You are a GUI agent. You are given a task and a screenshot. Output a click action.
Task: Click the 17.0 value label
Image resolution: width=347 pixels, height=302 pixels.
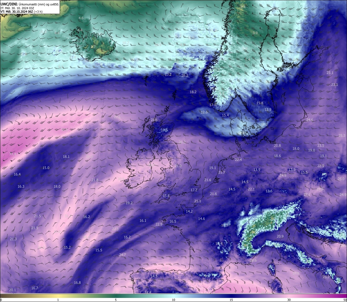pos(213,105)
